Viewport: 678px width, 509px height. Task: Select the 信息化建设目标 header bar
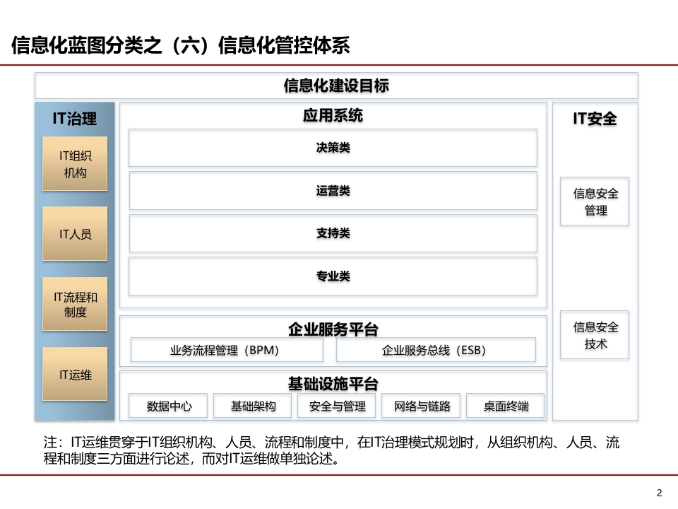point(336,86)
